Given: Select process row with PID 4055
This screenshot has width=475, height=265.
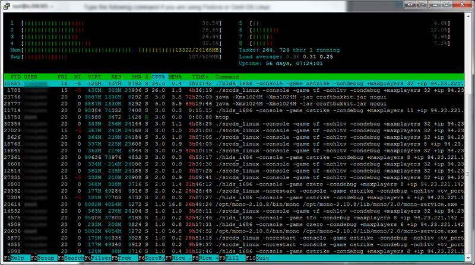Looking at the screenshot, I should [x=234, y=244].
